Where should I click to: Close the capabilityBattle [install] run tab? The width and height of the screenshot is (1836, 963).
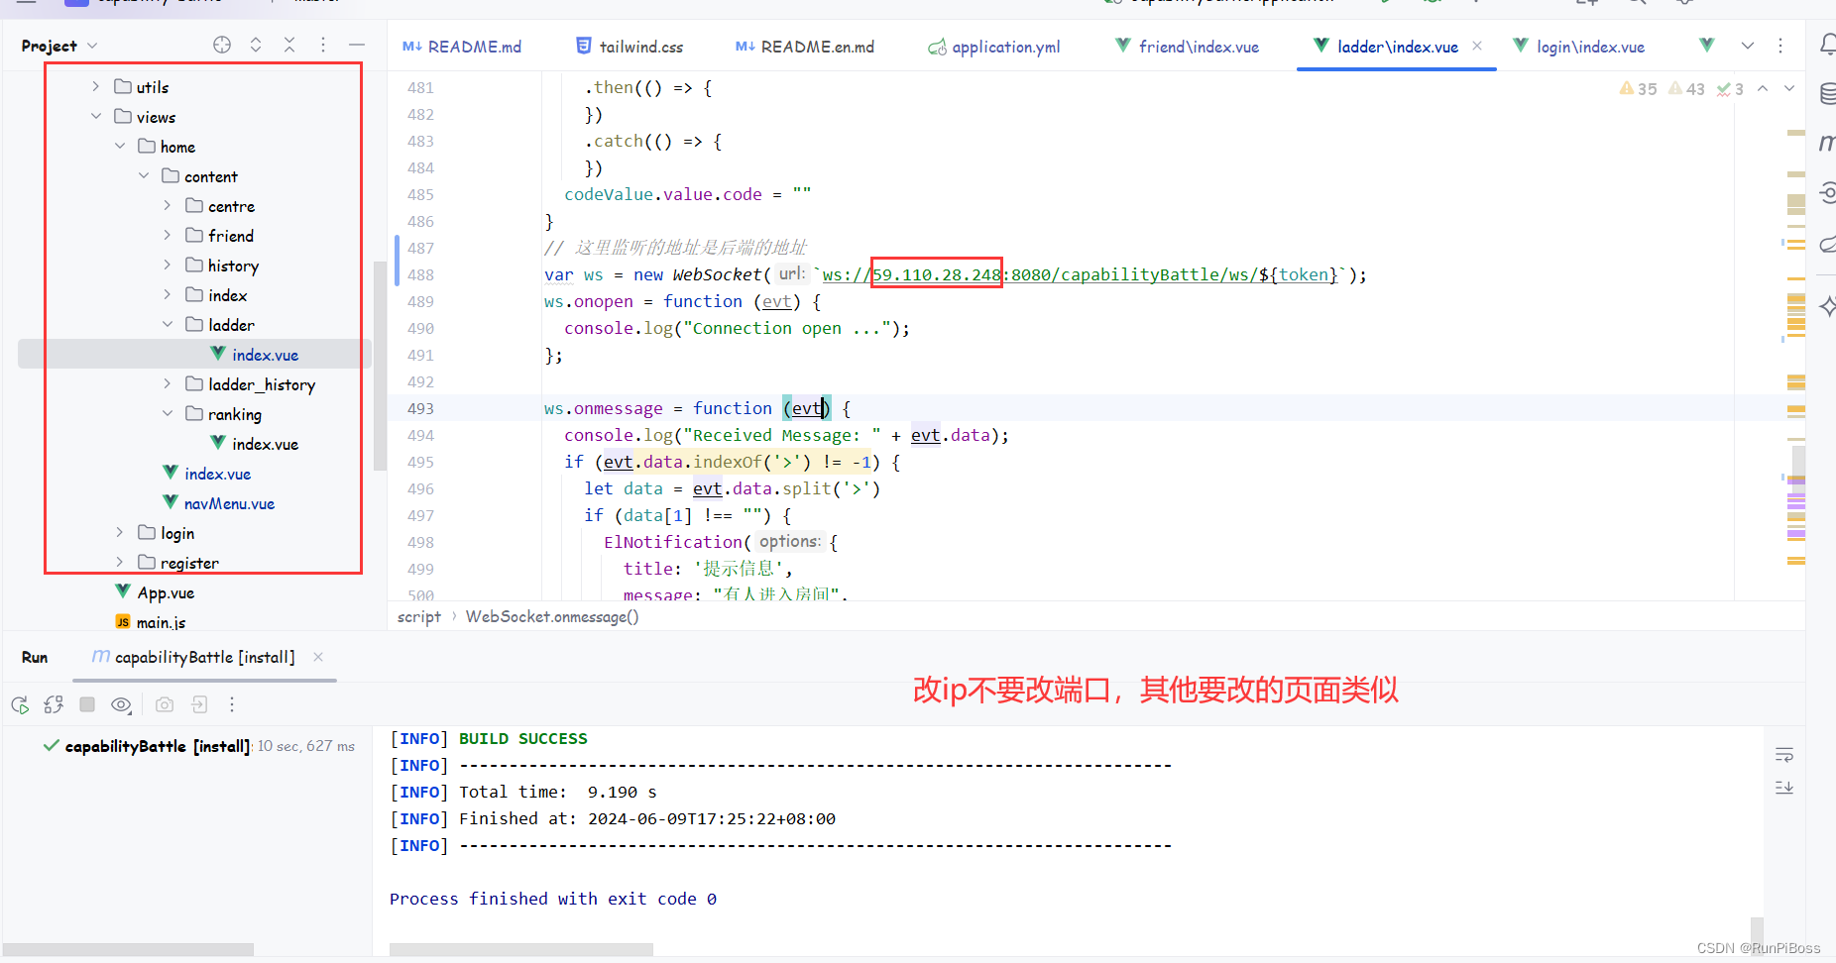[x=318, y=657]
